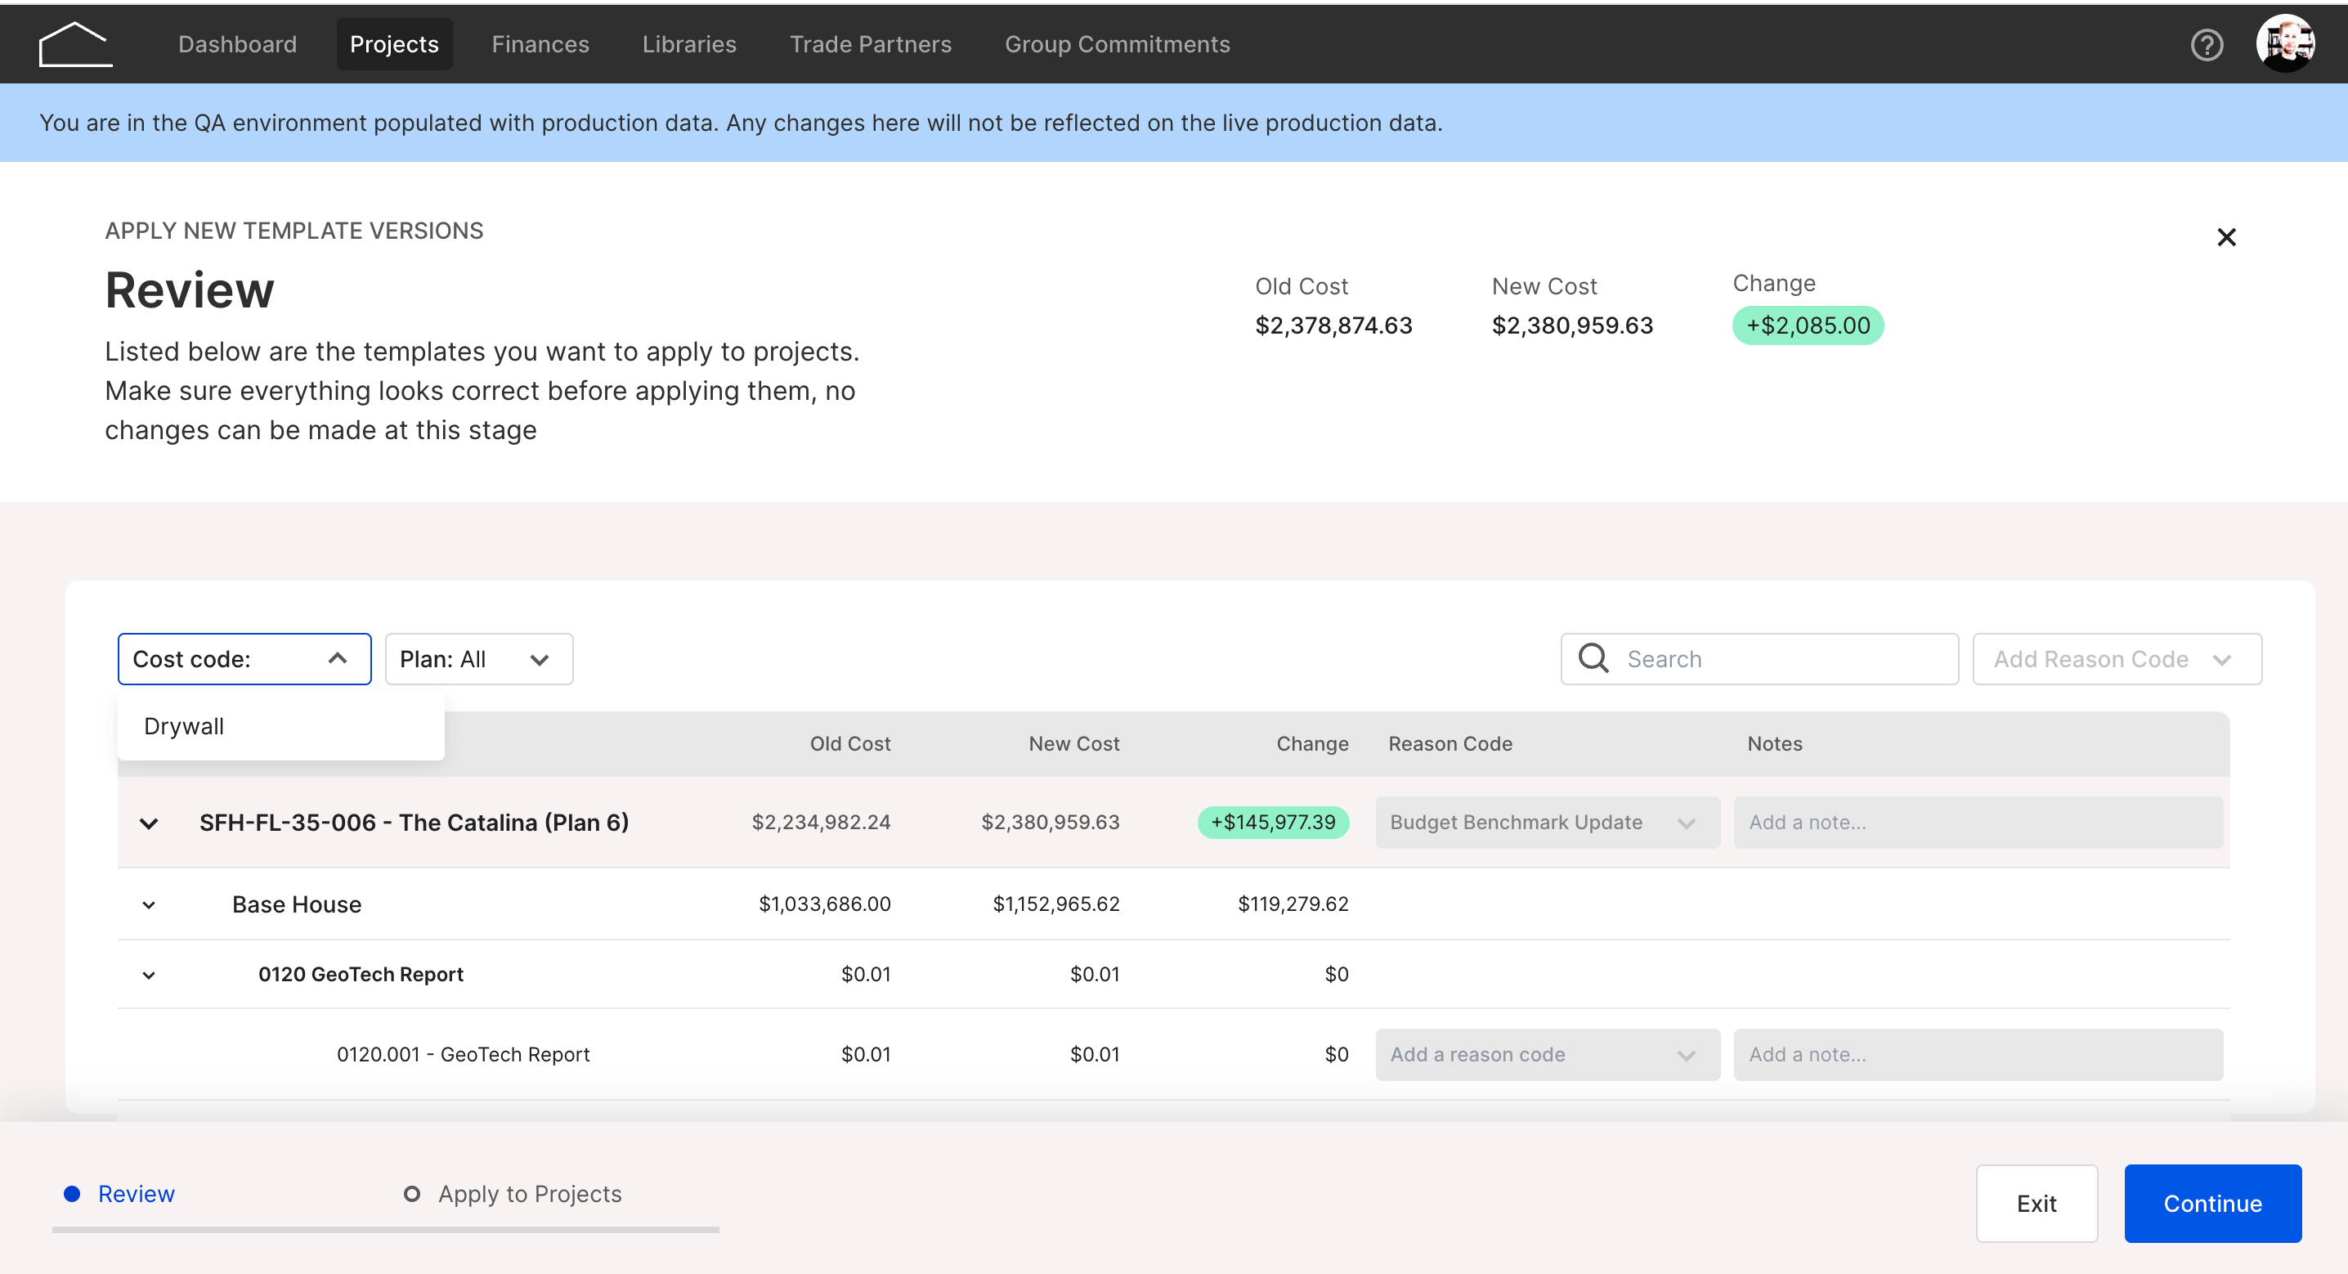The image size is (2348, 1274).
Task: Collapse the SFH-FL-35-006 Catalina row
Action: click(149, 823)
